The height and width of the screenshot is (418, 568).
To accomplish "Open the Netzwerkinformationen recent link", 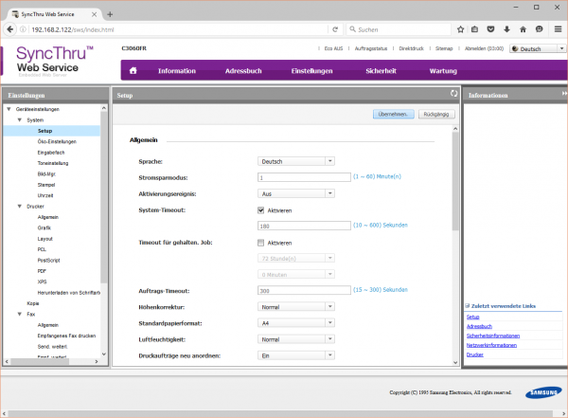I will [x=490, y=345].
